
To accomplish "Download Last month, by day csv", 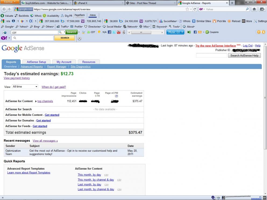I will [x=106, y=185].
